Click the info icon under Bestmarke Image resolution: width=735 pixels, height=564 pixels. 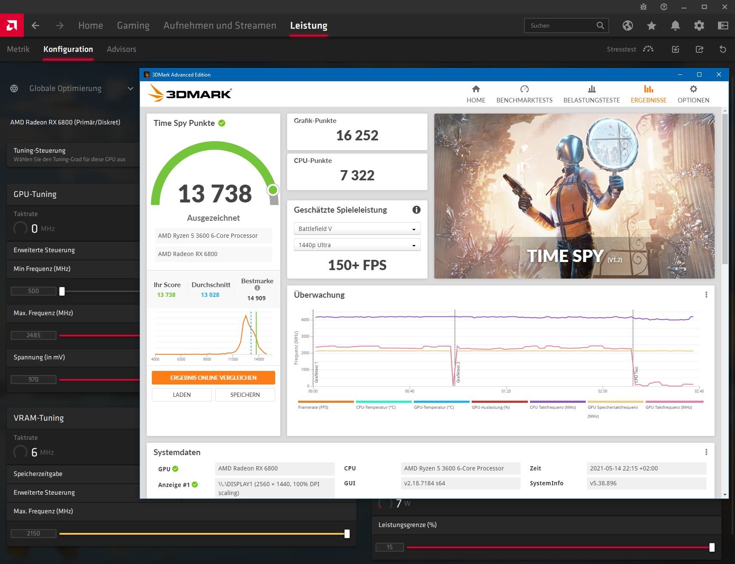pos(257,288)
